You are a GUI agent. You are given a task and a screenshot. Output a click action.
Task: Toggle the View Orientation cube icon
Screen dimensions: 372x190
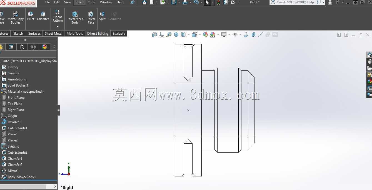[x=194, y=35]
